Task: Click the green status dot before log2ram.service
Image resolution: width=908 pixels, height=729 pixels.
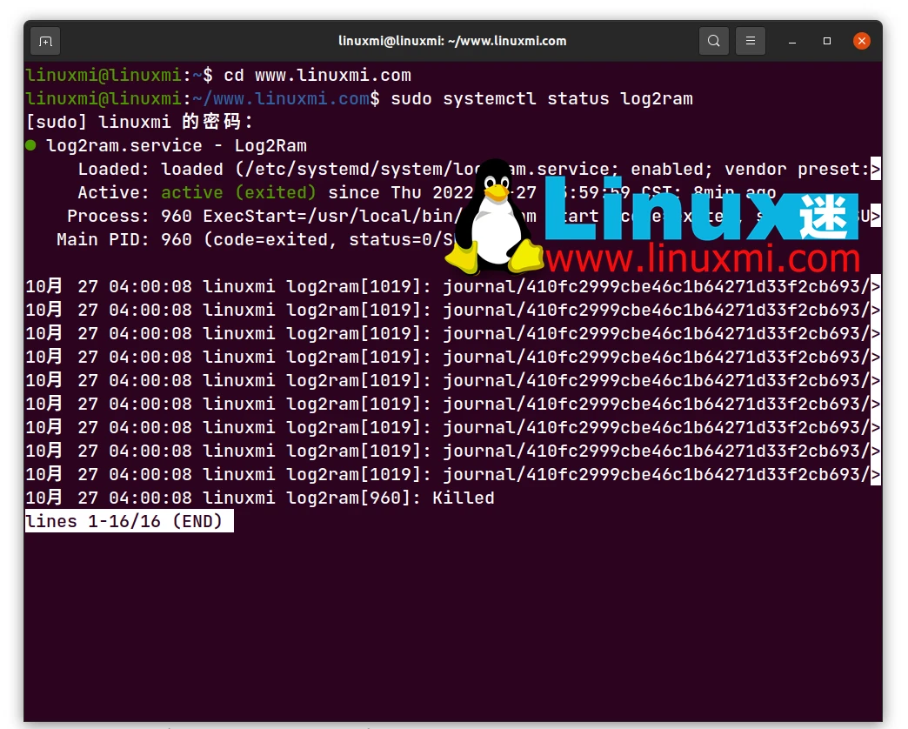Action: (31, 145)
